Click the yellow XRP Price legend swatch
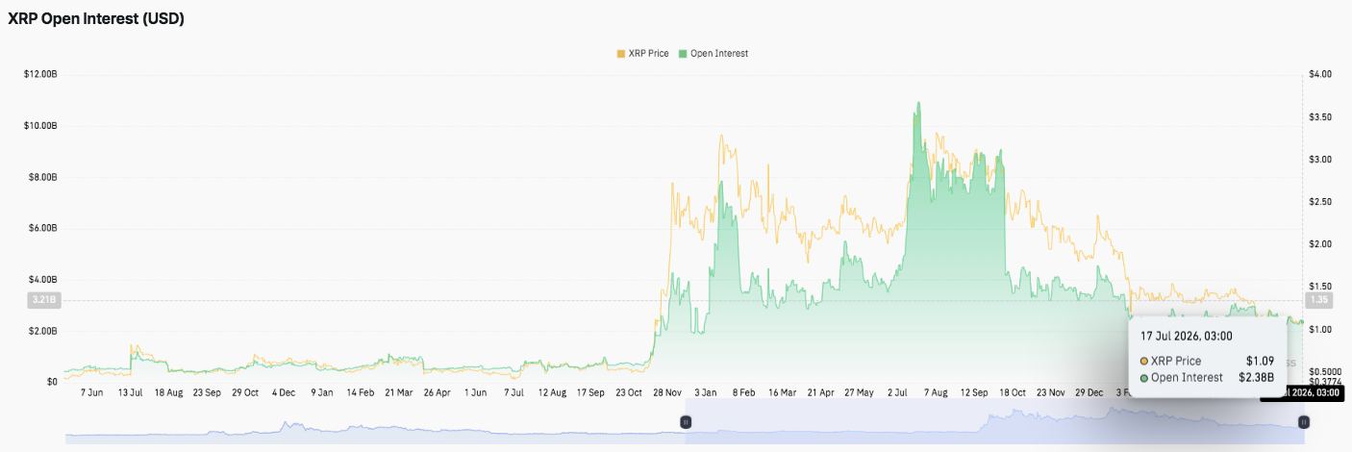The image size is (1352, 452). coord(620,54)
